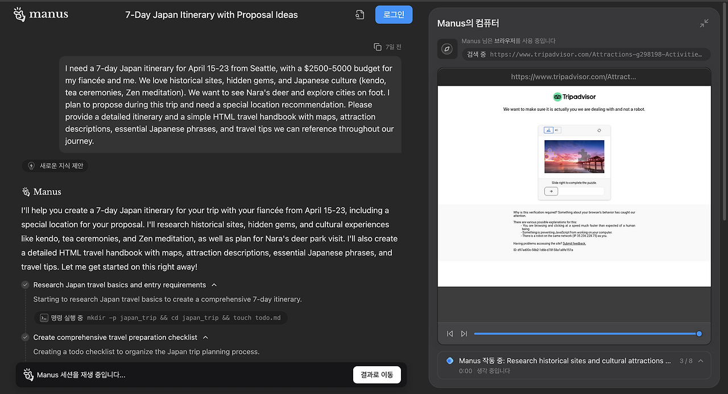Copy the user prompt with copy icon
This screenshot has height=394, width=728.
coord(378,47)
